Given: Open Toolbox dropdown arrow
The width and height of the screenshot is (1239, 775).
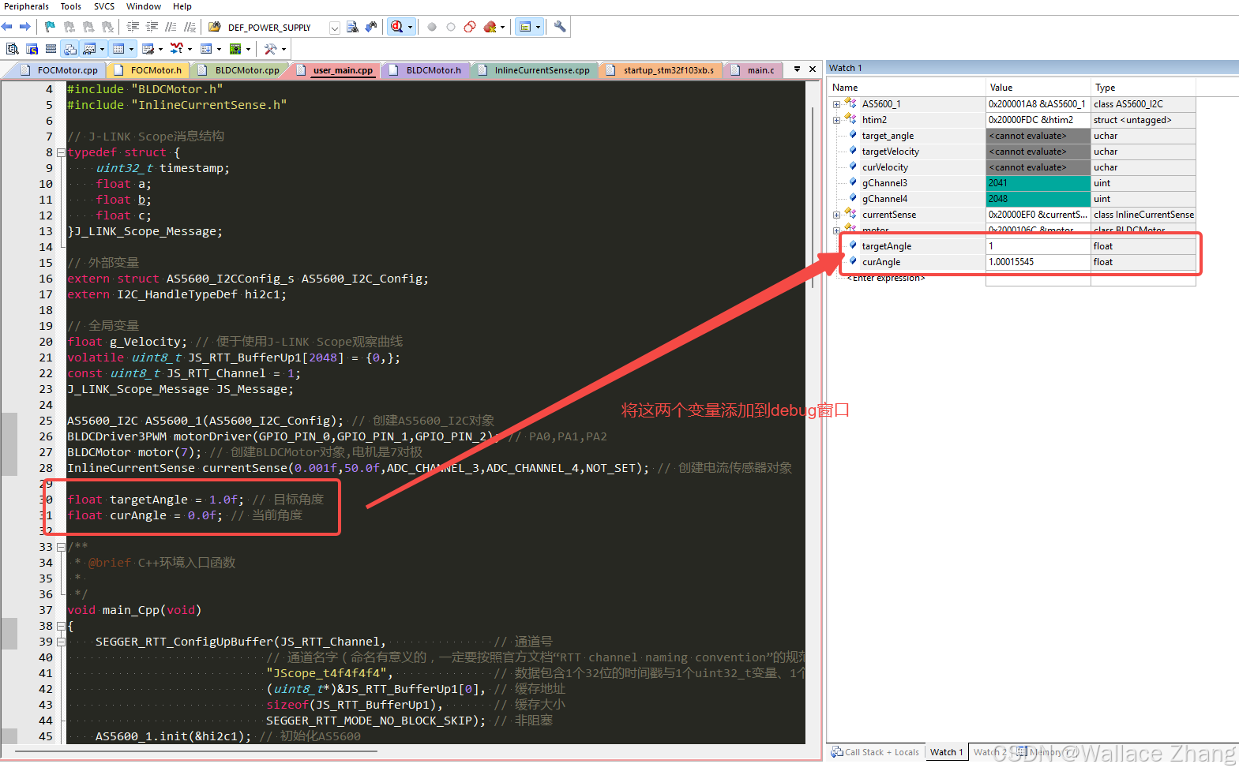Looking at the screenshot, I should pos(283,49).
